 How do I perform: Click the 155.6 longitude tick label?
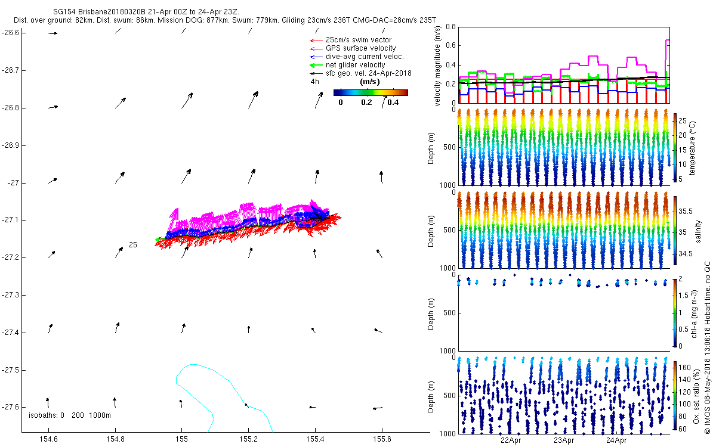382,440
